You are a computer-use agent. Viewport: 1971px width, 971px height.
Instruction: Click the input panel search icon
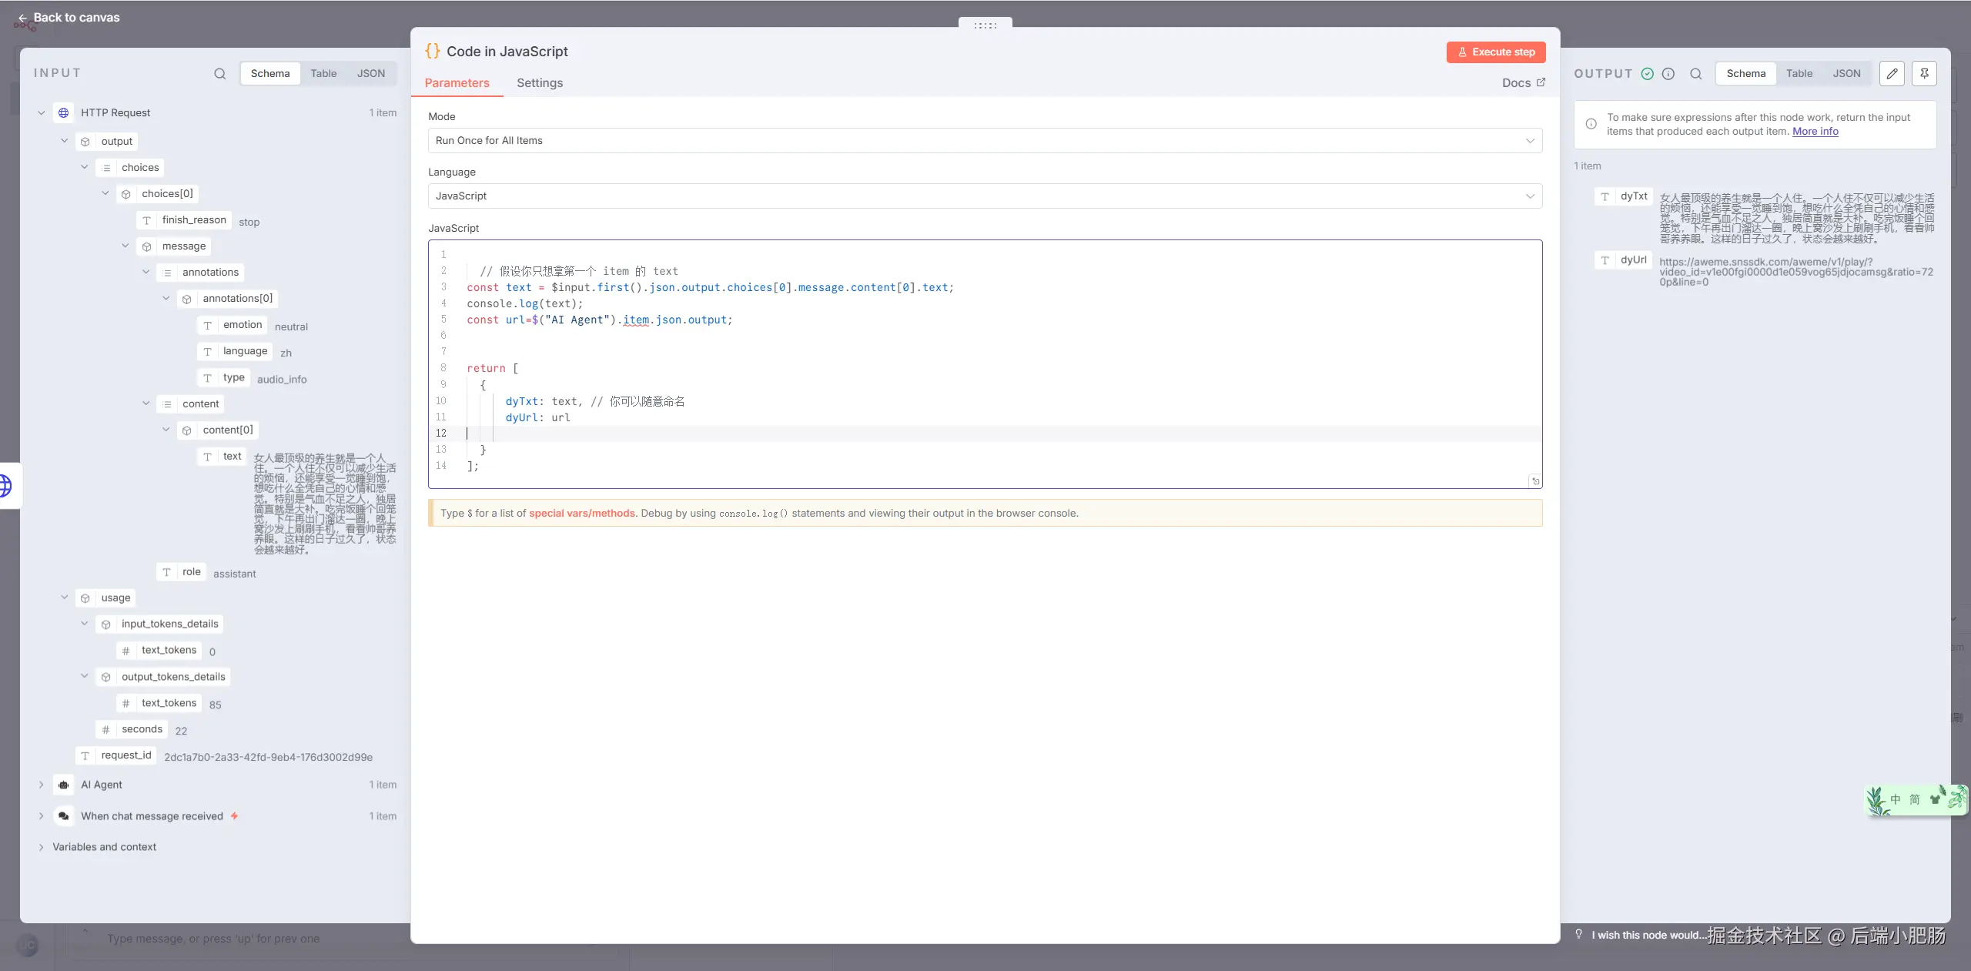point(220,74)
